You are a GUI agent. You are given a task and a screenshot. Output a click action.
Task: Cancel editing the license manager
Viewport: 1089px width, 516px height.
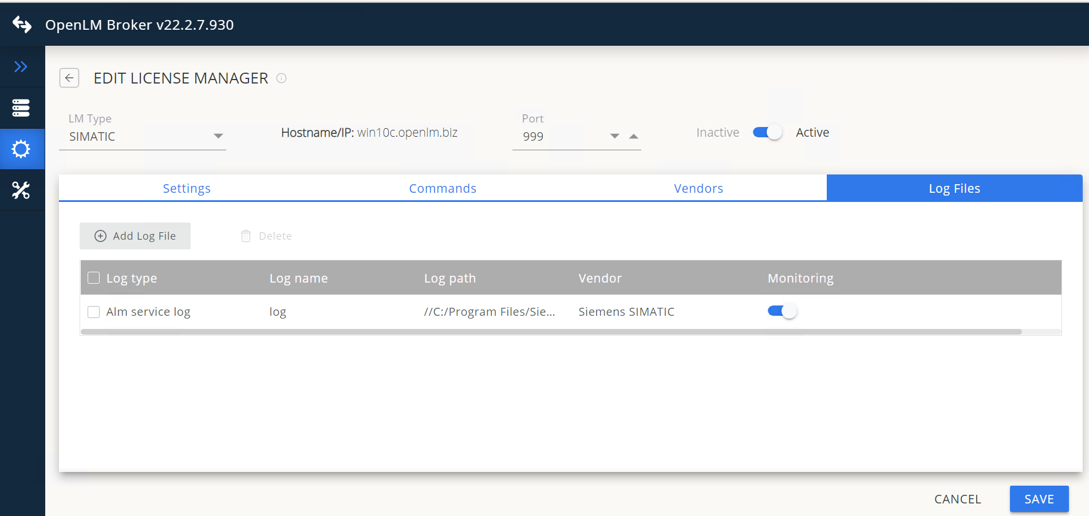click(x=957, y=498)
